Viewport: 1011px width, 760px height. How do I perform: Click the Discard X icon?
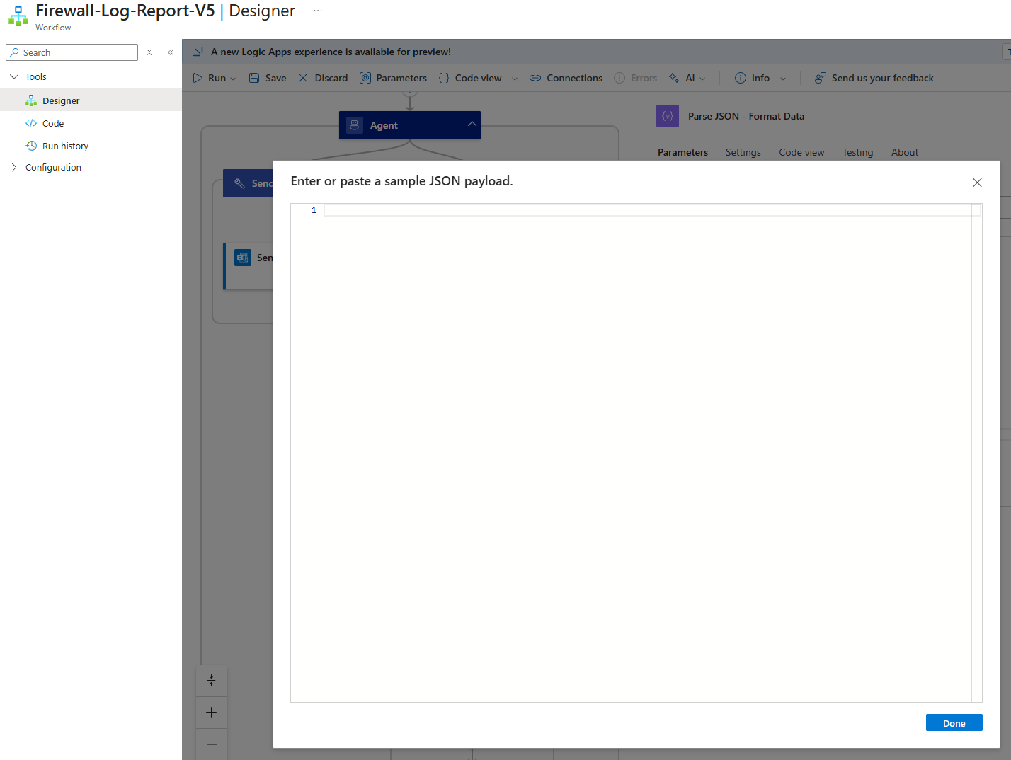pos(303,78)
